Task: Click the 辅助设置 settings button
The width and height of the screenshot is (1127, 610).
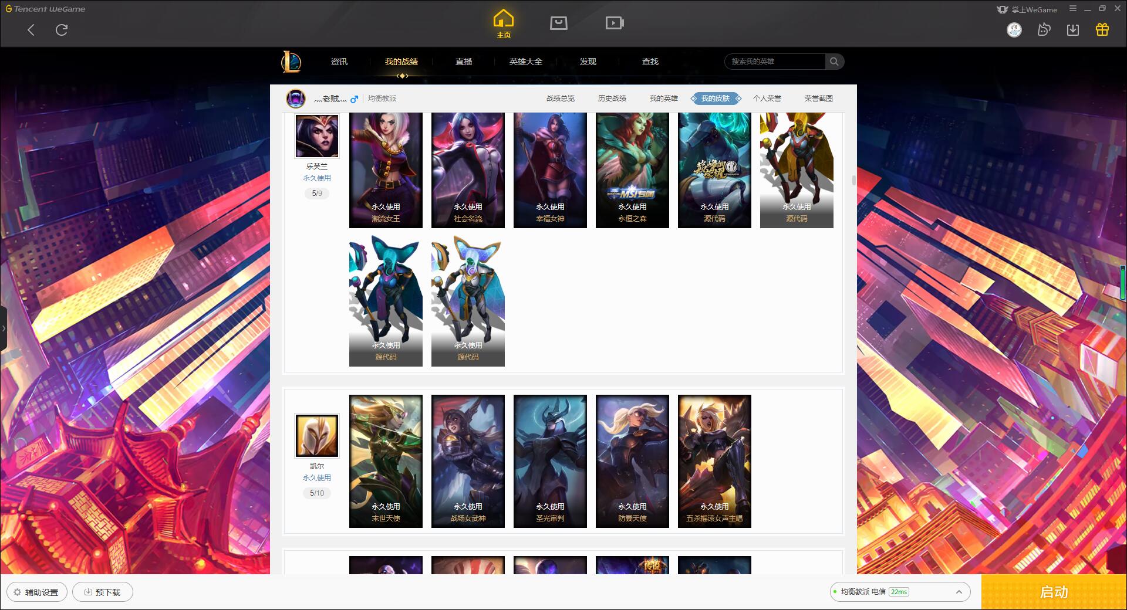Action: (x=37, y=592)
